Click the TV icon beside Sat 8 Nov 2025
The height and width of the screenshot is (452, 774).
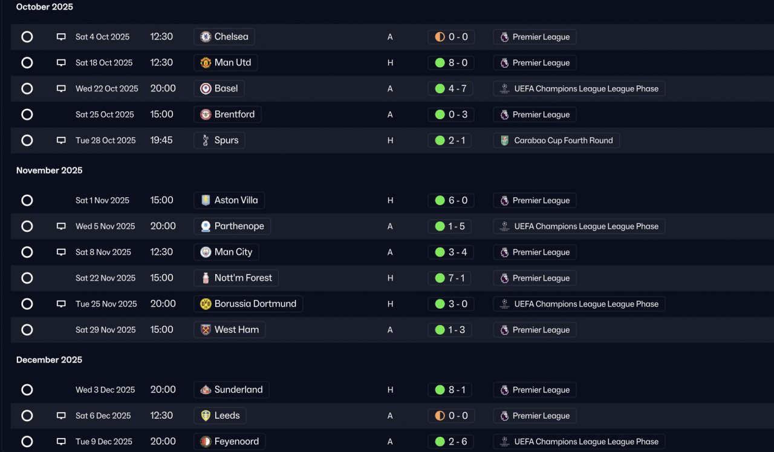[x=61, y=252]
